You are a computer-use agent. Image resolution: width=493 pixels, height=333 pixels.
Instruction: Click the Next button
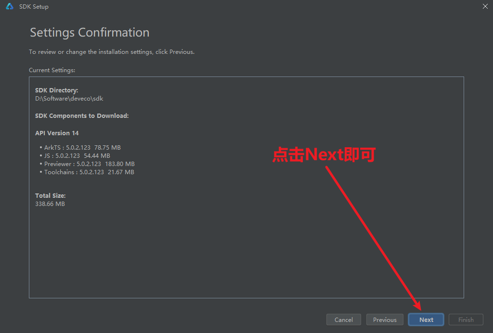click(x=426, y=320)
